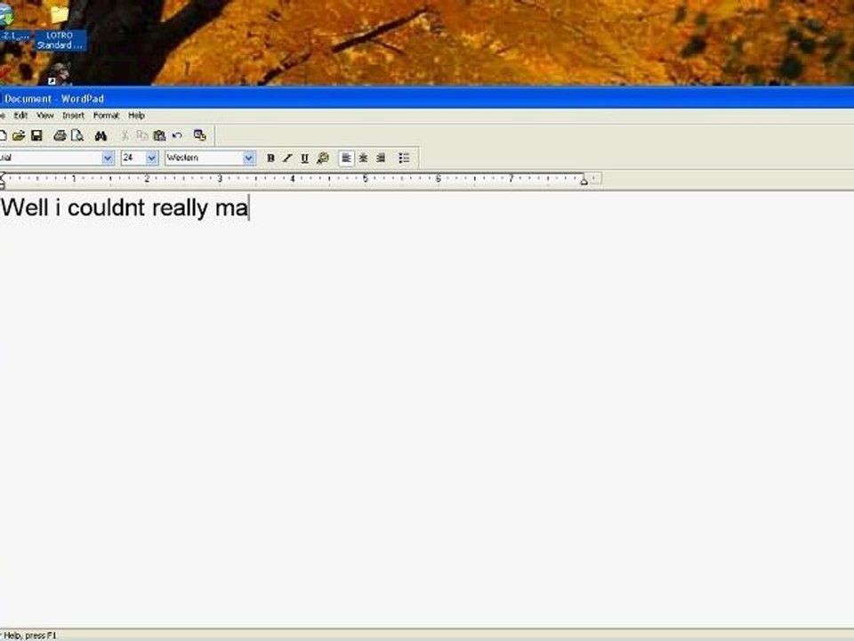Open a file with the Open icon
Screen dimensions: 854x641
(x=19, y=135)
